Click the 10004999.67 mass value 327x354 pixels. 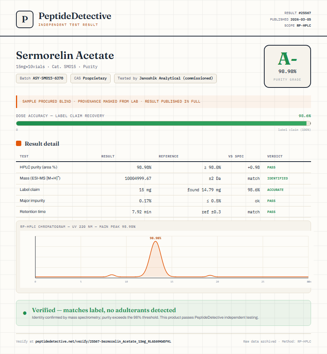(x=138, y=178)
